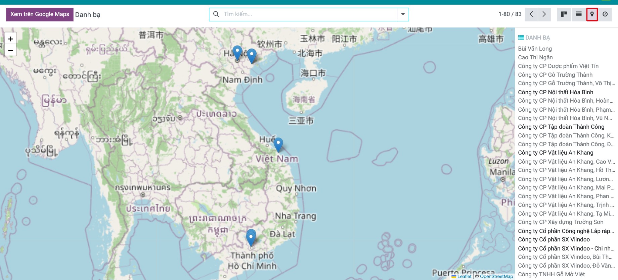Click the Xem trên Google Maps button
This screenshot has height=280, width=618.
[x=40, y=14]
